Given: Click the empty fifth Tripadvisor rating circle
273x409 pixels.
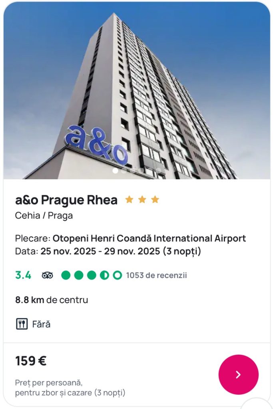Looking at the screenshot, I should tap(117, 275).
